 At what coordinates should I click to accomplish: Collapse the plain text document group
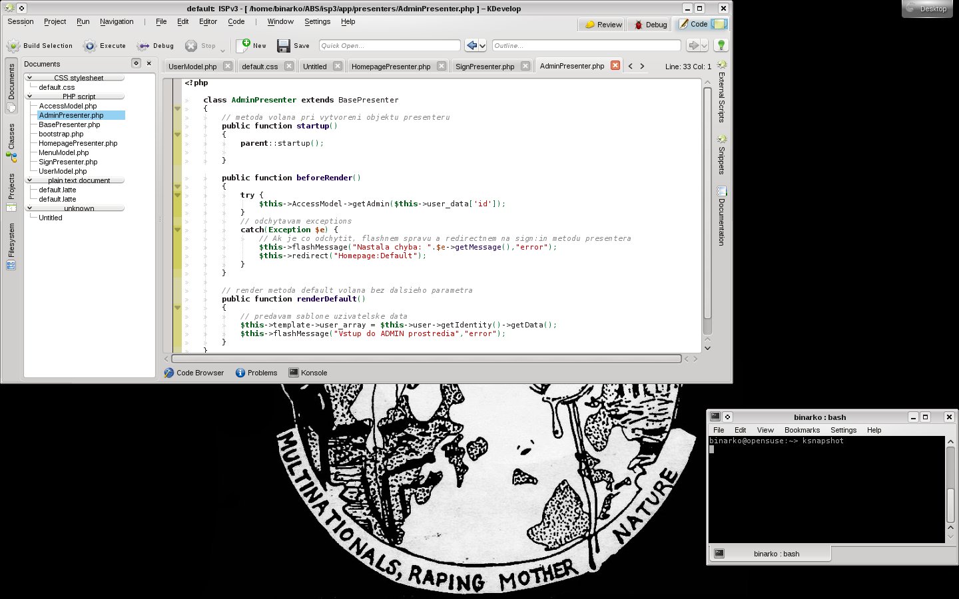click(29, 180)
